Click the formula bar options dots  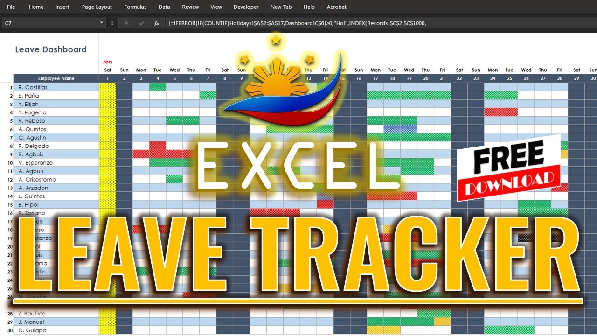click(112, 23)
